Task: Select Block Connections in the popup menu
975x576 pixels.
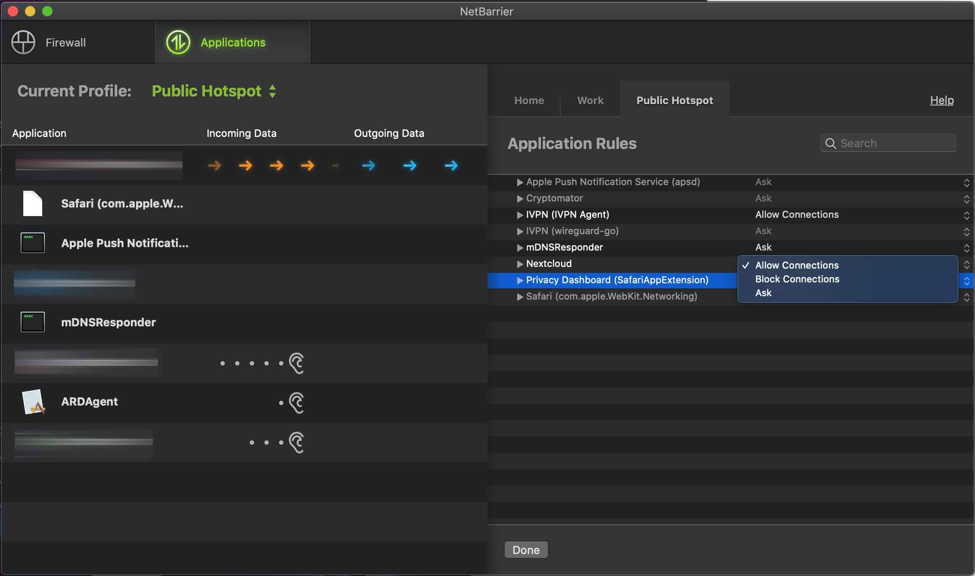Action: (797, 279)
